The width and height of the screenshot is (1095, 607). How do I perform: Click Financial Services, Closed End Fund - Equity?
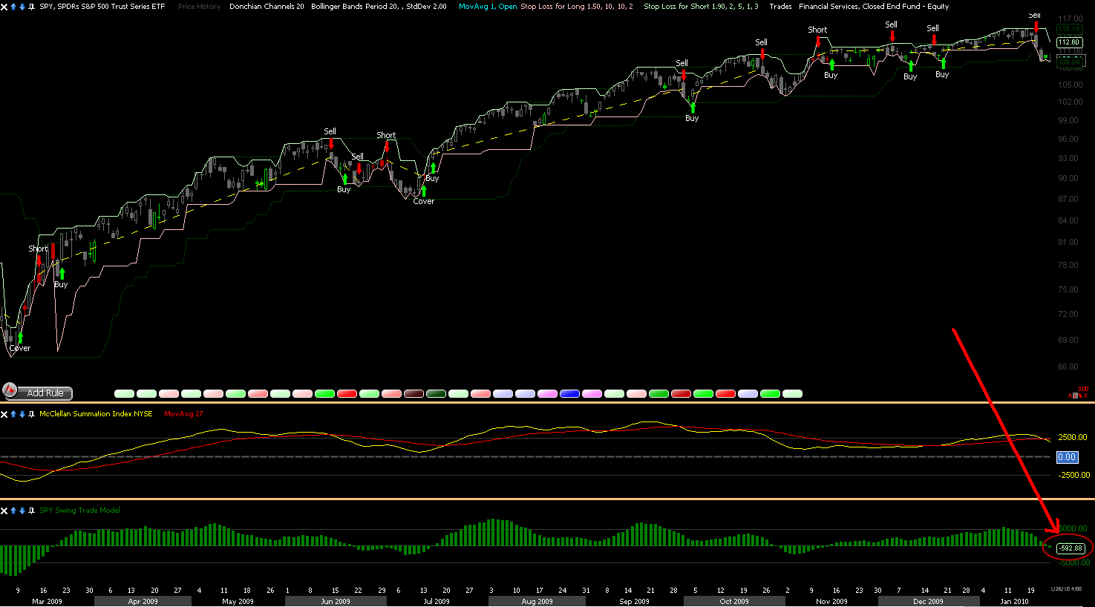pos(874,7)
